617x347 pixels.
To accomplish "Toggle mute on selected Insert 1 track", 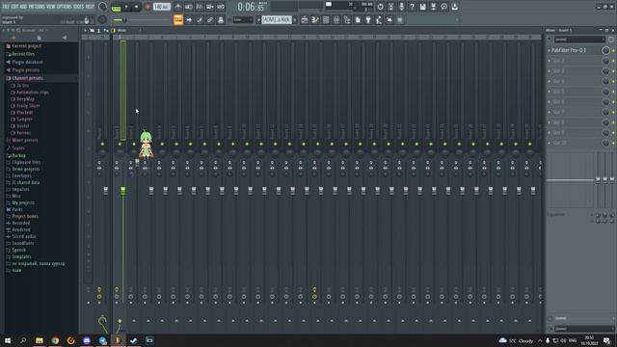I will point(120,144).
